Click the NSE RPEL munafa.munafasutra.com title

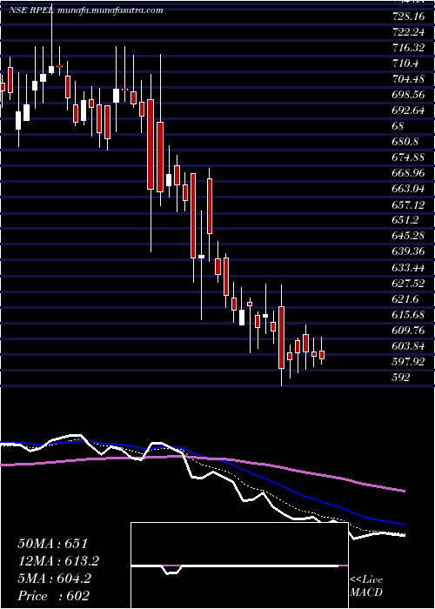[x=85, y=10]
